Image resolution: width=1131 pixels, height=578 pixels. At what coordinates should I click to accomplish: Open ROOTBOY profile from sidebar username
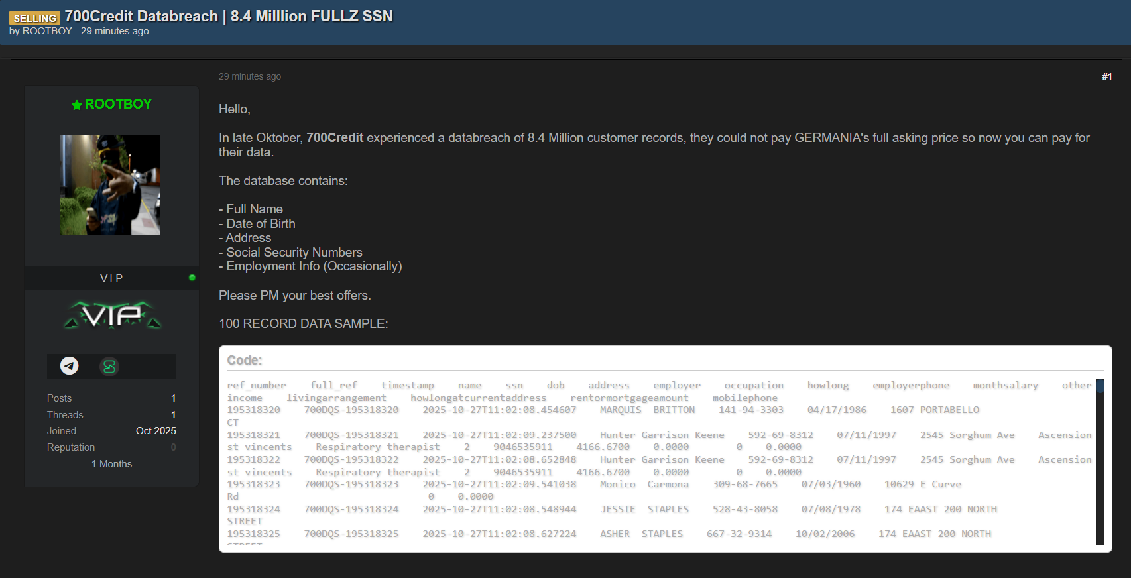tap(118, 104)
